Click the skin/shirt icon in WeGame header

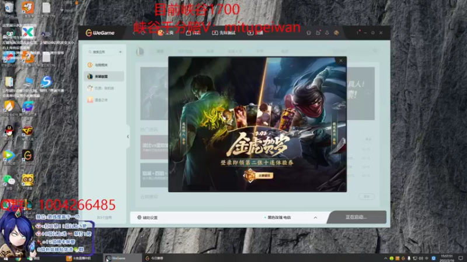[309, 33]
